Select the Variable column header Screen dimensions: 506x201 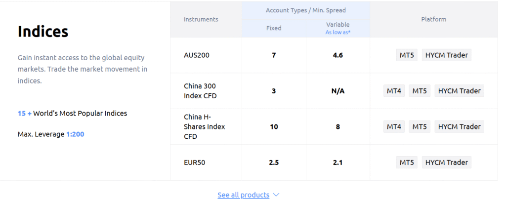[337, 25]
